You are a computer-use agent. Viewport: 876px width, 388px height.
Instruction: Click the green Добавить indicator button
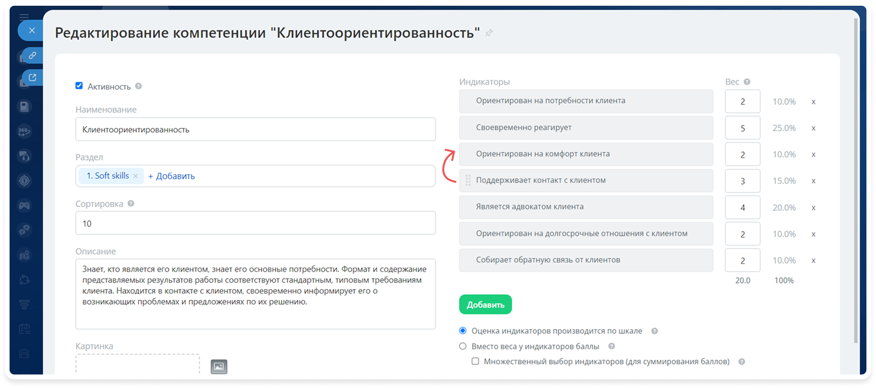485,304
